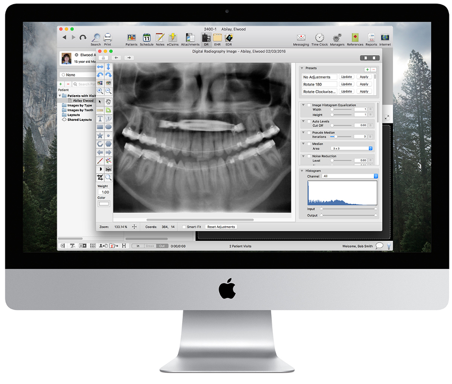Enable Image Histogram Equalization checkbox

(x=309, y=105)
